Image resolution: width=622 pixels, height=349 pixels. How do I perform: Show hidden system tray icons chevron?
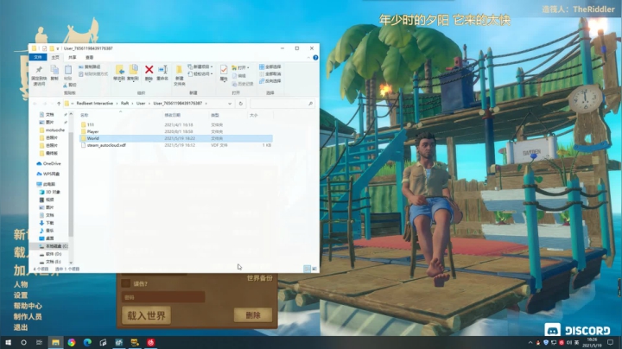(530, 342)
